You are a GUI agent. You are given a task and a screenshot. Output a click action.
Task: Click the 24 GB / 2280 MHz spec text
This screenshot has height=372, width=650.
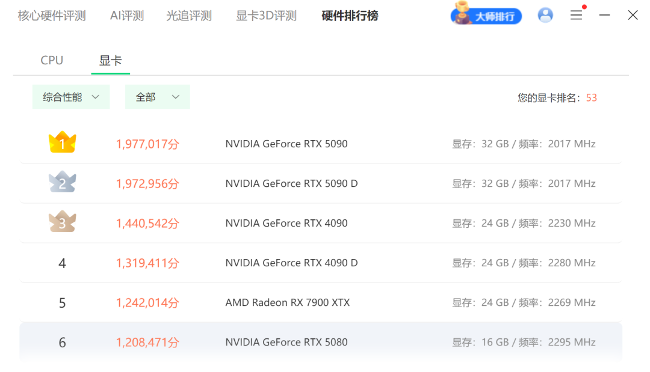point(524,263)
